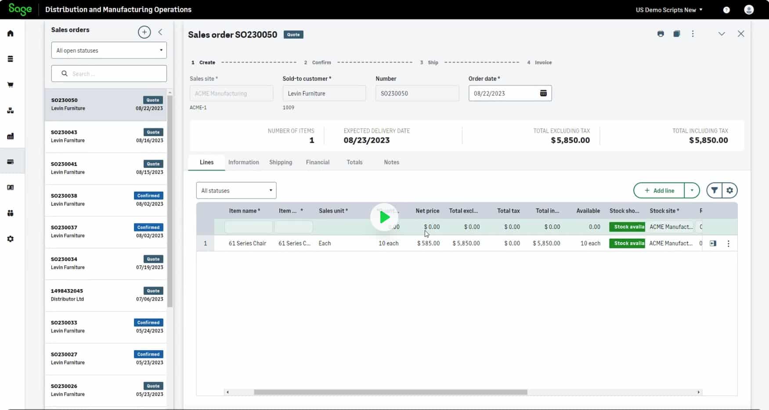Play the video overlay button
The image size is (769, 410).
[384, 217]
